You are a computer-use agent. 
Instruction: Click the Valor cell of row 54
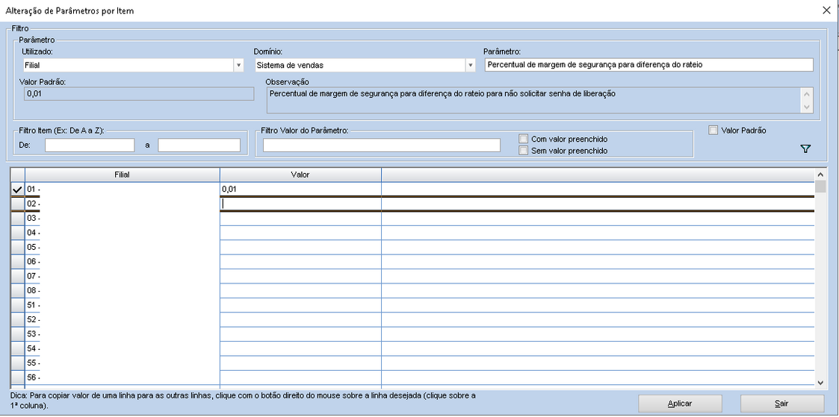pyautogui.click(x=300, y=348)
